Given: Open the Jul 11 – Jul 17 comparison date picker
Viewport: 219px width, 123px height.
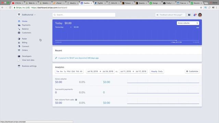Looking at the screenshot, I should point(133,71).
